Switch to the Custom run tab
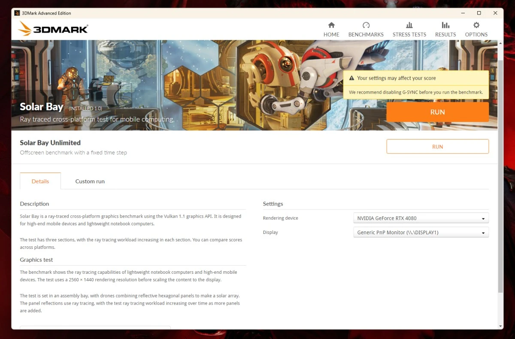Image resolution: width=515 pixels, height=339 pixels. click(x=90, y=181)
